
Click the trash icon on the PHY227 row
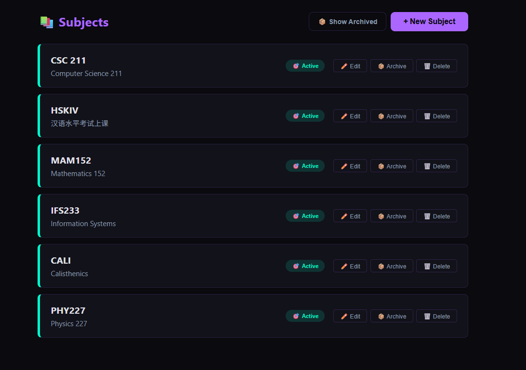(427, 317)
